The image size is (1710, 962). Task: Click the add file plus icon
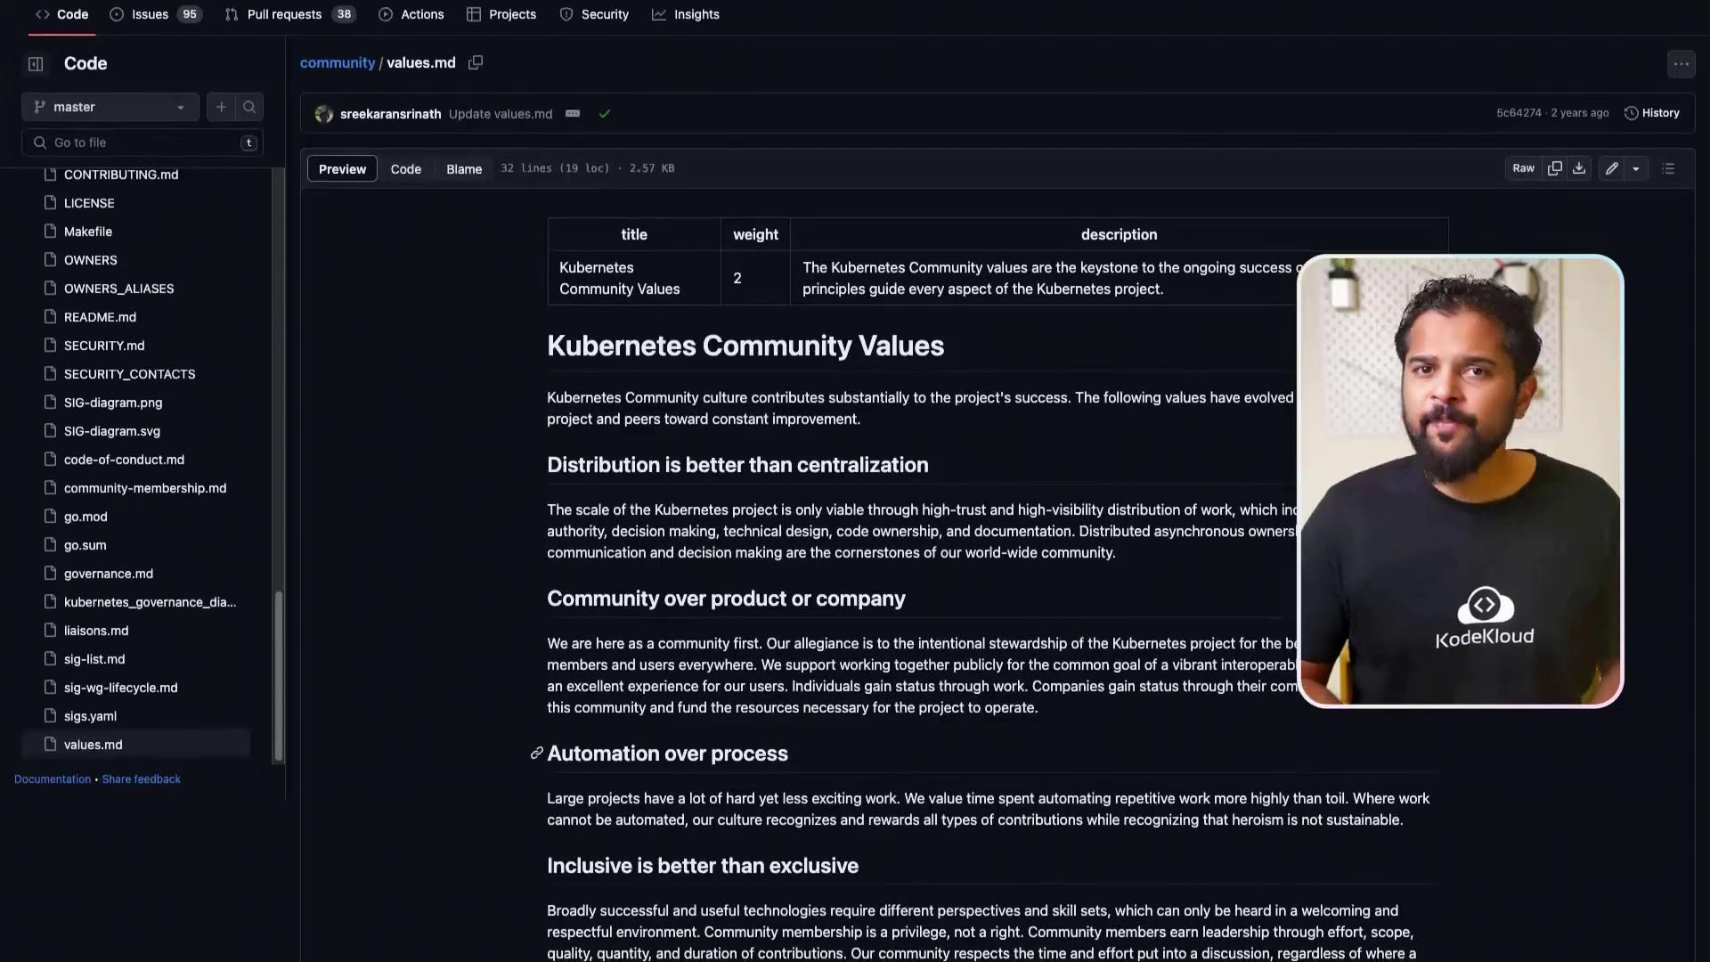221,107
